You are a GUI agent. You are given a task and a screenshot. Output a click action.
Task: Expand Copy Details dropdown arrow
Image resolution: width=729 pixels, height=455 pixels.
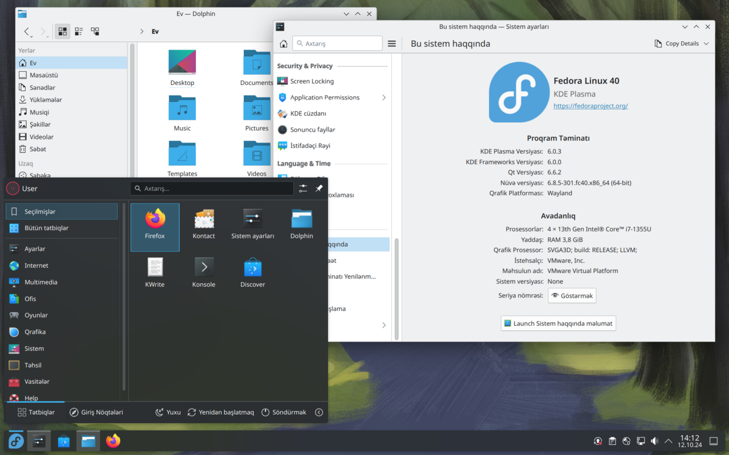click(706, 43)
